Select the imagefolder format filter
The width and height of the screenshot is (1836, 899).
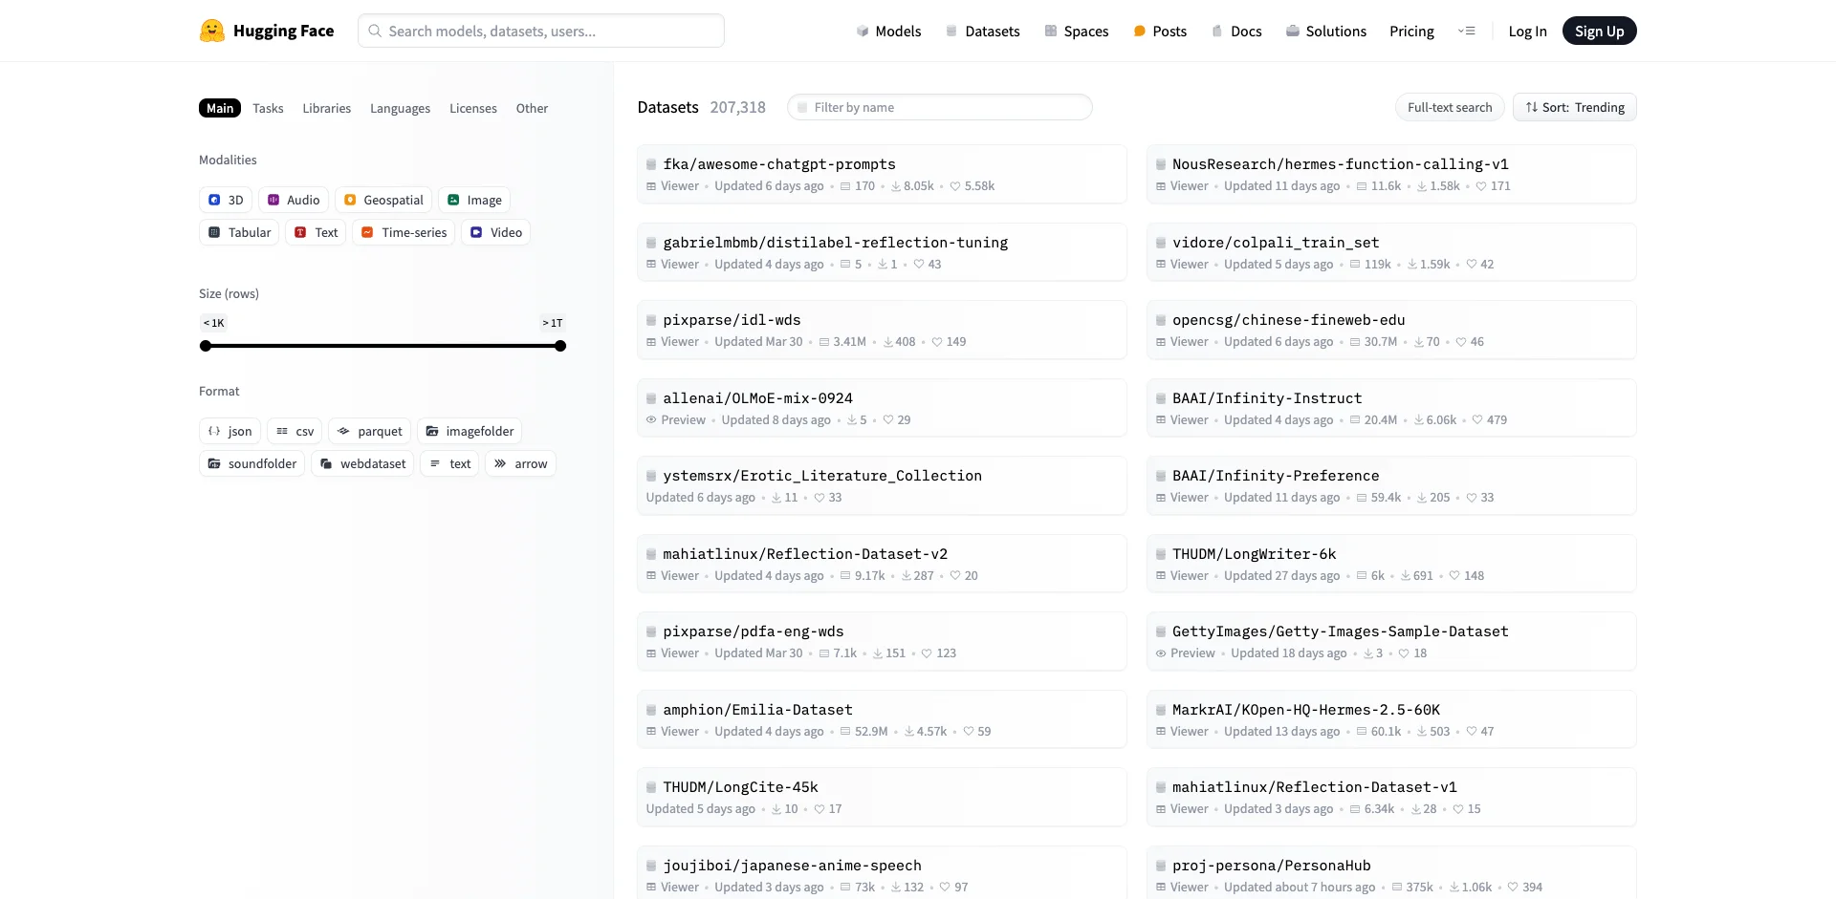tap(470, 431)
